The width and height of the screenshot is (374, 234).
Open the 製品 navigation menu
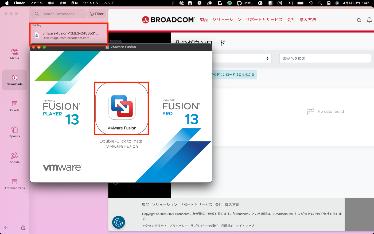click(x=204, y=20)
